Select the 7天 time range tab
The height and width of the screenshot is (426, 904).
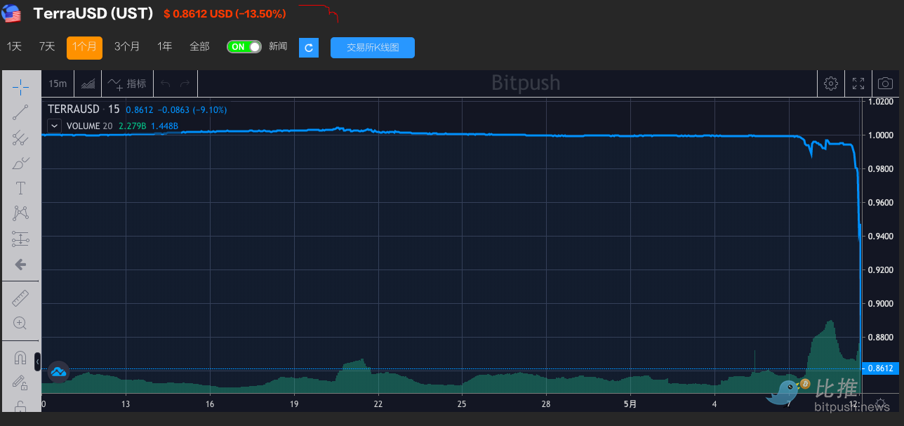click(47, 46)
